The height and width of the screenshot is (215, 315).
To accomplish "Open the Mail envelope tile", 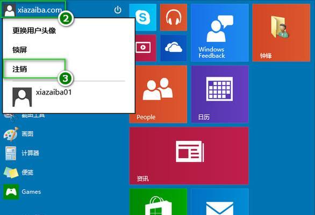I will pyautogui.click(x=220, y=202).
